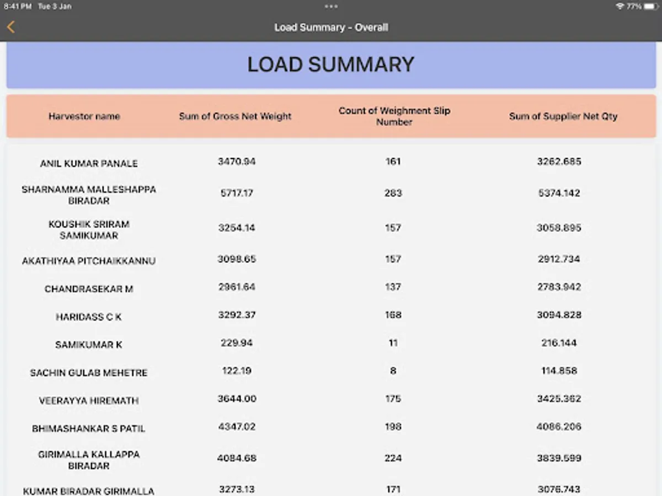Select BHIMASHANKAR S PATIL name
662x496 pixels.
[89, 429]
